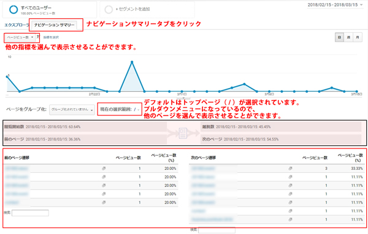Open the ページビュー数 metric dropdown
The height and width of the screenshot is (234, 368).
click(x=20, y=37)
